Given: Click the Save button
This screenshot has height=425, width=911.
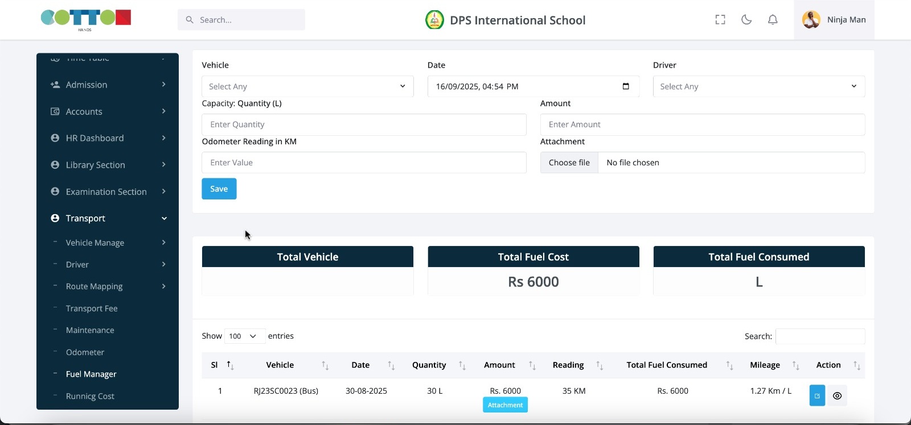Looking at the screenshot, I should pos(219,189).
